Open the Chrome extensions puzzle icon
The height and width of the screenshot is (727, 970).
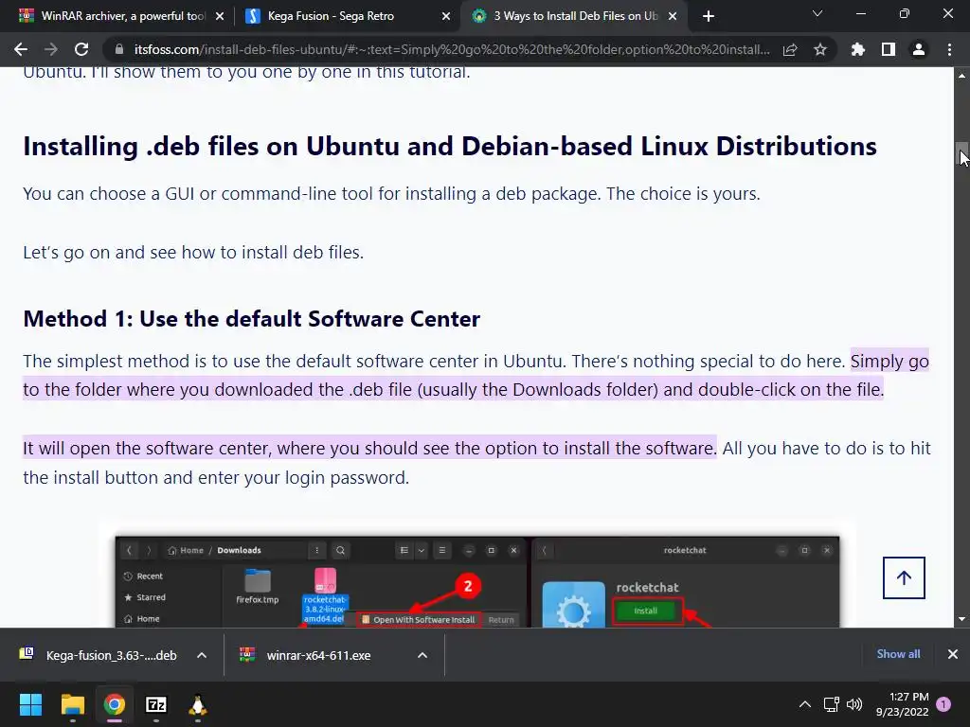[x=857, y=49]
